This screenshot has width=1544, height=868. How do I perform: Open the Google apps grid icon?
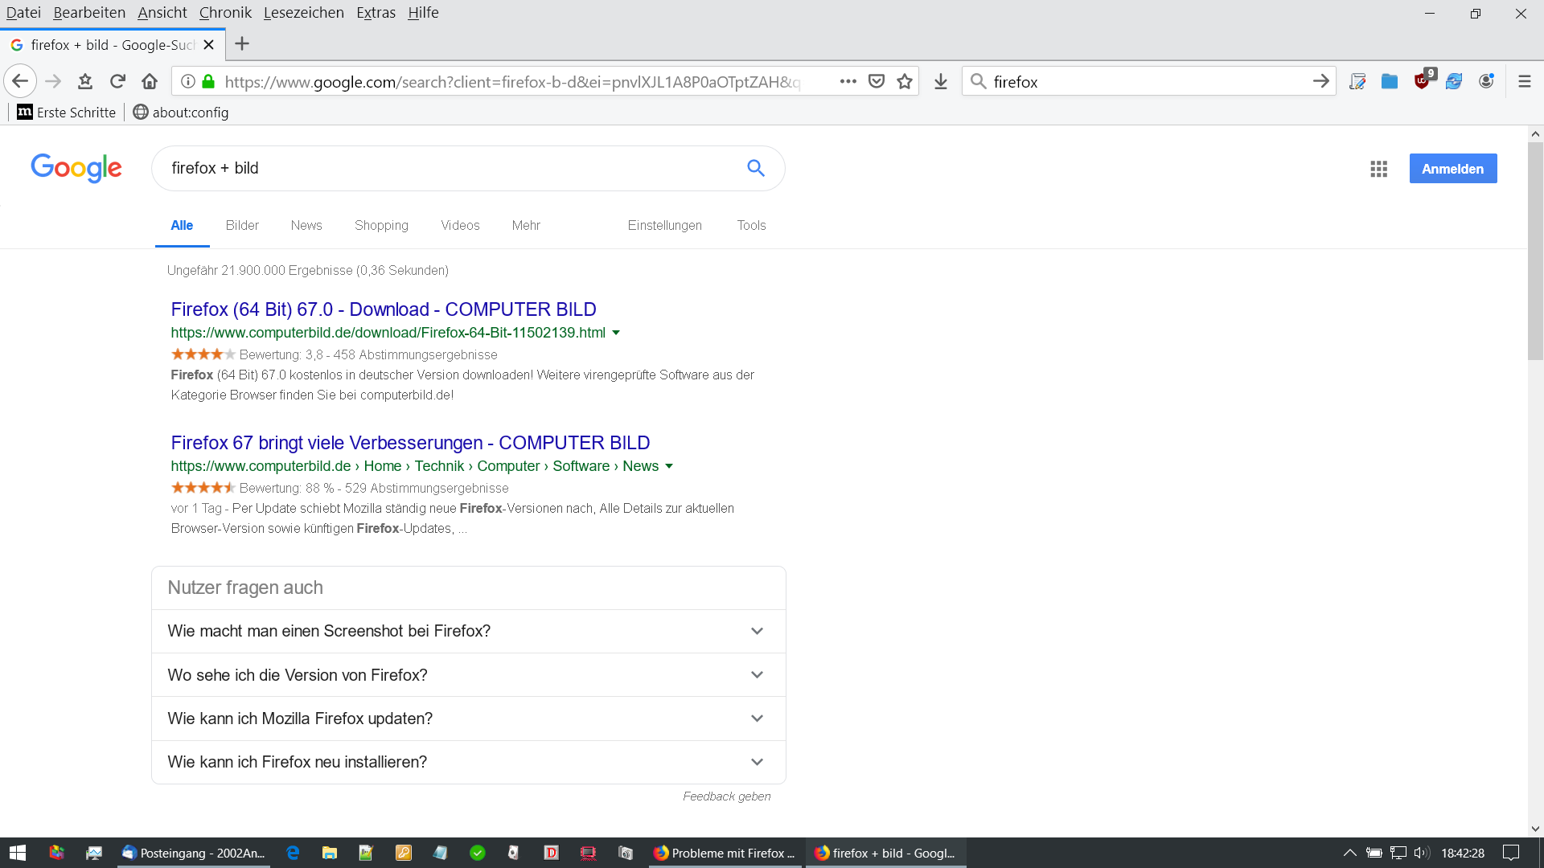pyautogui.click(x=1378, y=169)
